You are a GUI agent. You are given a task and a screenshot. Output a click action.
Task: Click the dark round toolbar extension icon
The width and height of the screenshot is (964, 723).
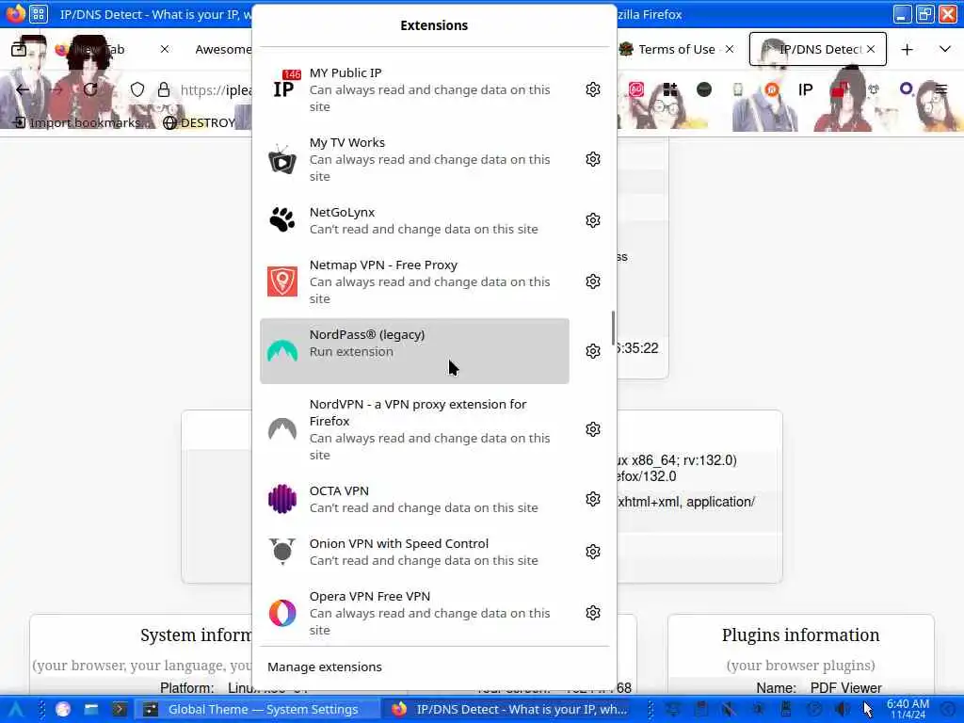pyautogui.click(x=704, y=89)
